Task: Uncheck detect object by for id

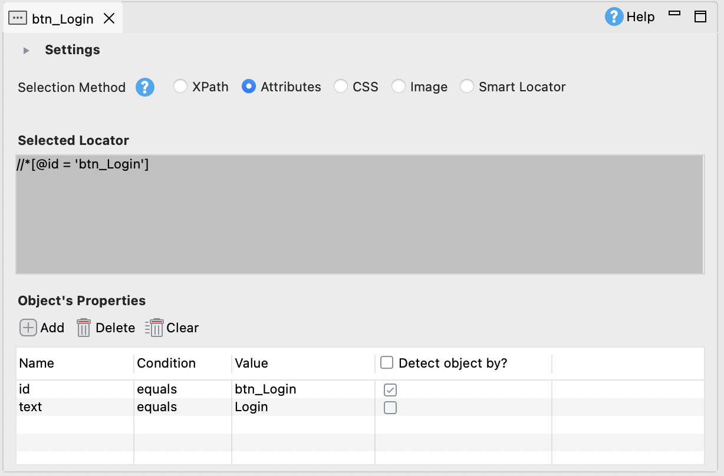Action: 390,389
